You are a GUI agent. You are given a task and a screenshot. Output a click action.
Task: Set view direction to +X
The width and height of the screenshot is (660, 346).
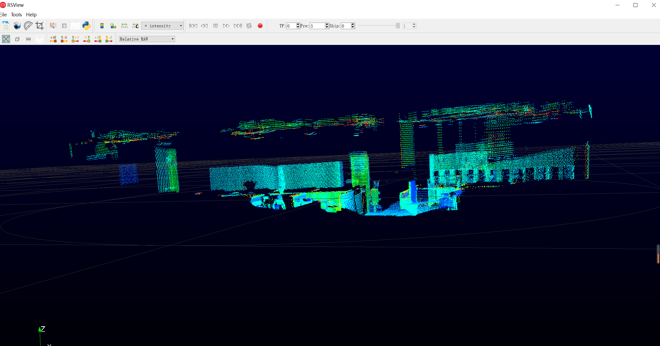point(53,39)
